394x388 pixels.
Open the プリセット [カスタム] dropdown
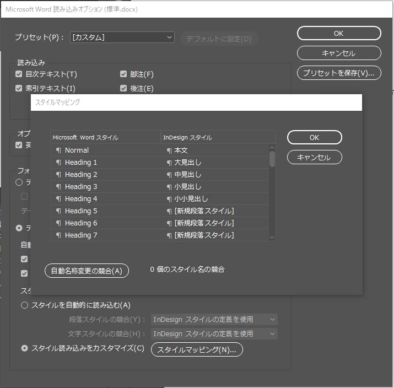122,37
